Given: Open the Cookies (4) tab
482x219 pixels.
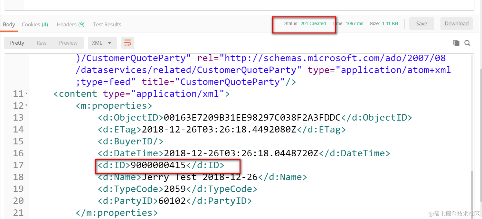Looking at the screenshot, I should [35, 24].
